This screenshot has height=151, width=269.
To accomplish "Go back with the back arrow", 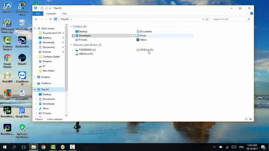I will (x=36, y=19).
